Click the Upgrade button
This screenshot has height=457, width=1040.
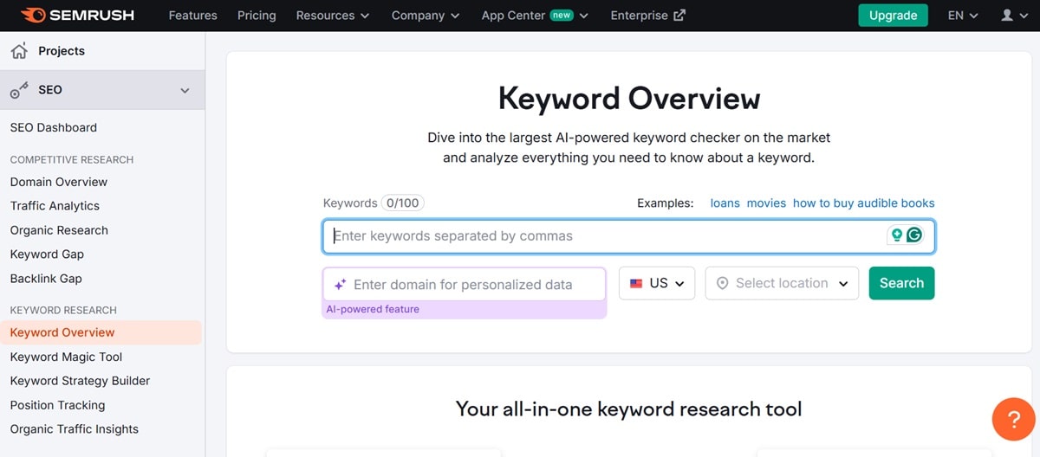[x=893, y=16]
